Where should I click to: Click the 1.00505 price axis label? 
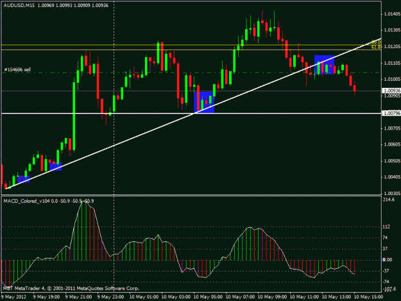[x=392, y=161]
